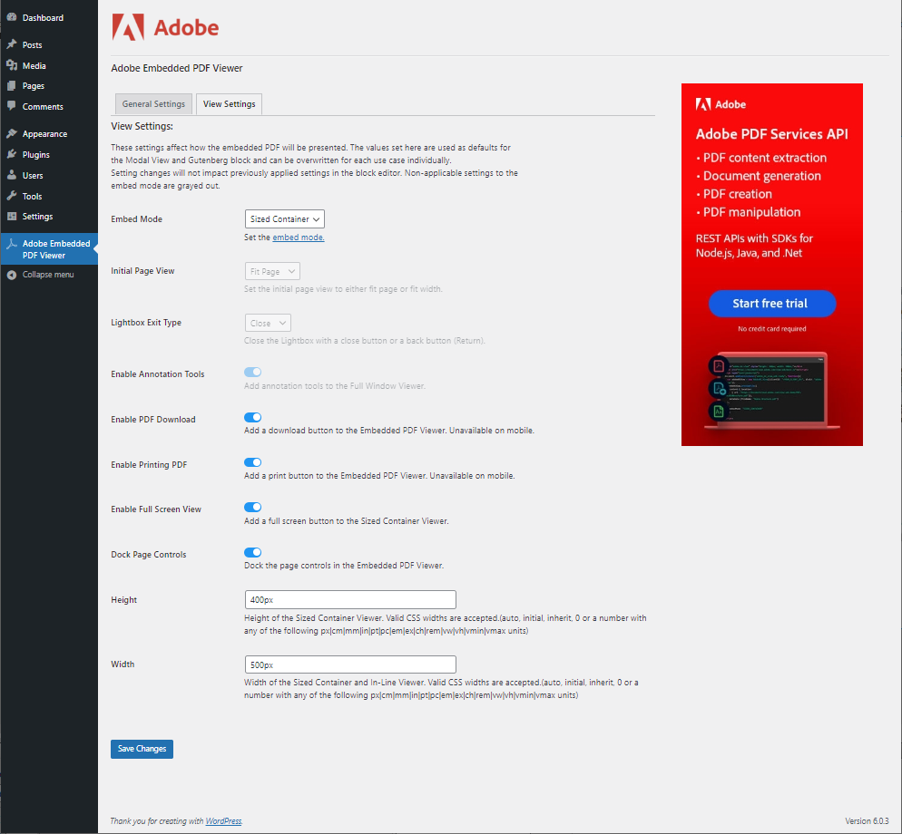Click the Tools wrench icon

12,196
